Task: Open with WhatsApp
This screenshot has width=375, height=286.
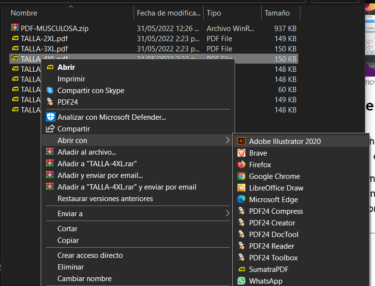Action: [x=300, y=281]
